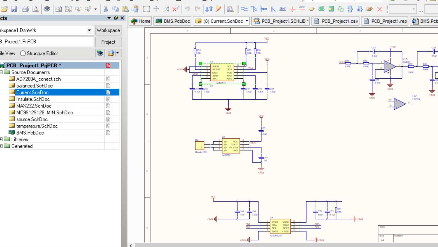
Task: Switch to the BMS.PcbDoc tab
Action: 173,21
